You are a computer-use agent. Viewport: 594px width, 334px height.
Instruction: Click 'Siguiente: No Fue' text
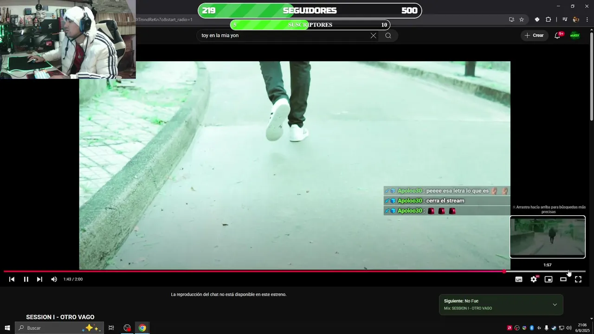(x=461, y=301)
